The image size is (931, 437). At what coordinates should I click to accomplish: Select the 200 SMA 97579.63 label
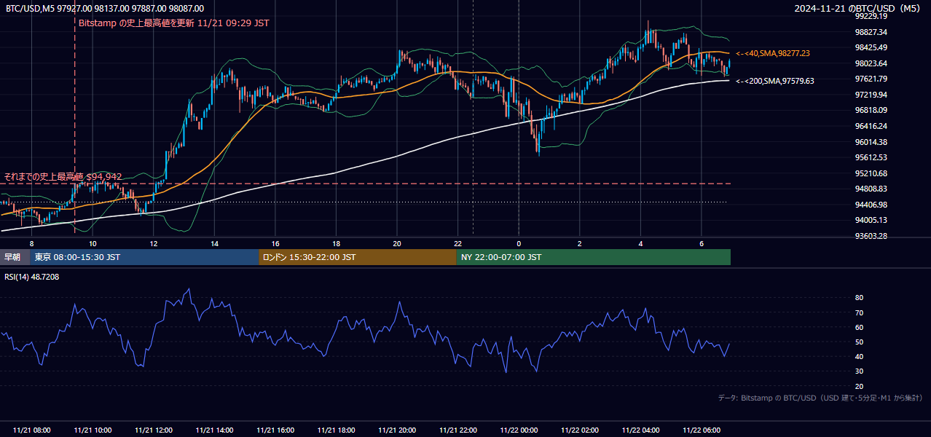775,81
